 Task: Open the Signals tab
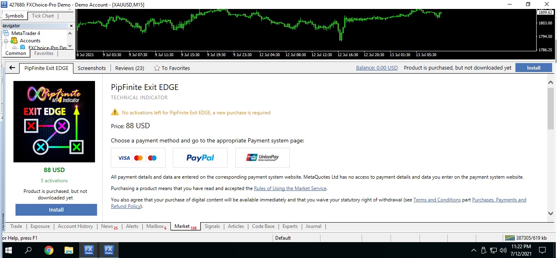[212, 226]
